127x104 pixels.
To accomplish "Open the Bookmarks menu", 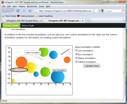I will [32, 6].
